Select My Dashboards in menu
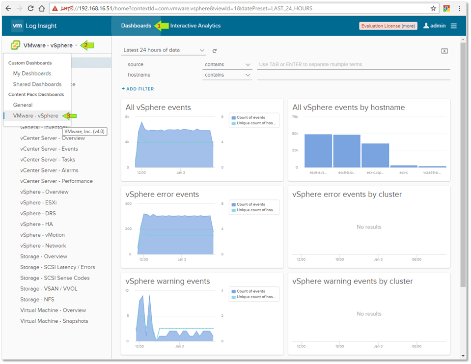The width and height of the screenshot is (471, 364). click(x=32, y=74)
